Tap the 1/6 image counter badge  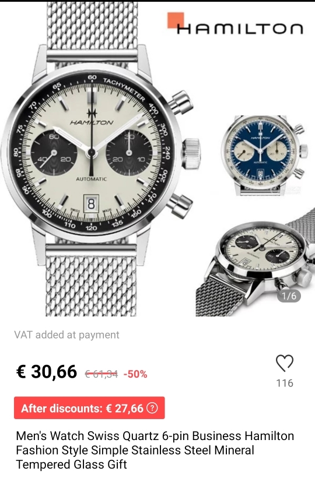pos(289,295)
